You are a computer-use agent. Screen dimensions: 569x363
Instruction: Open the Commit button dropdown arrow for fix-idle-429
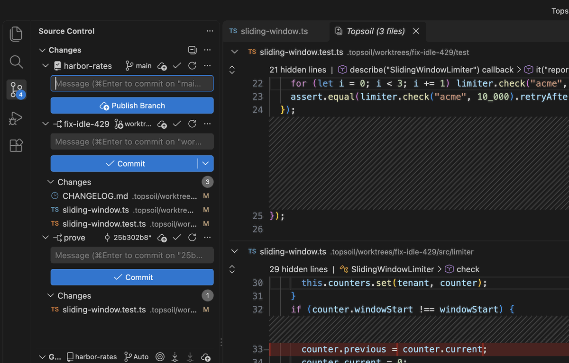[205, 163]
